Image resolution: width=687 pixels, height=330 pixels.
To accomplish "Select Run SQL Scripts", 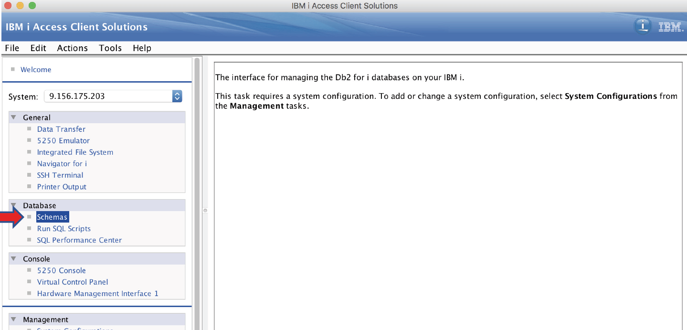I will pos(64,228).
